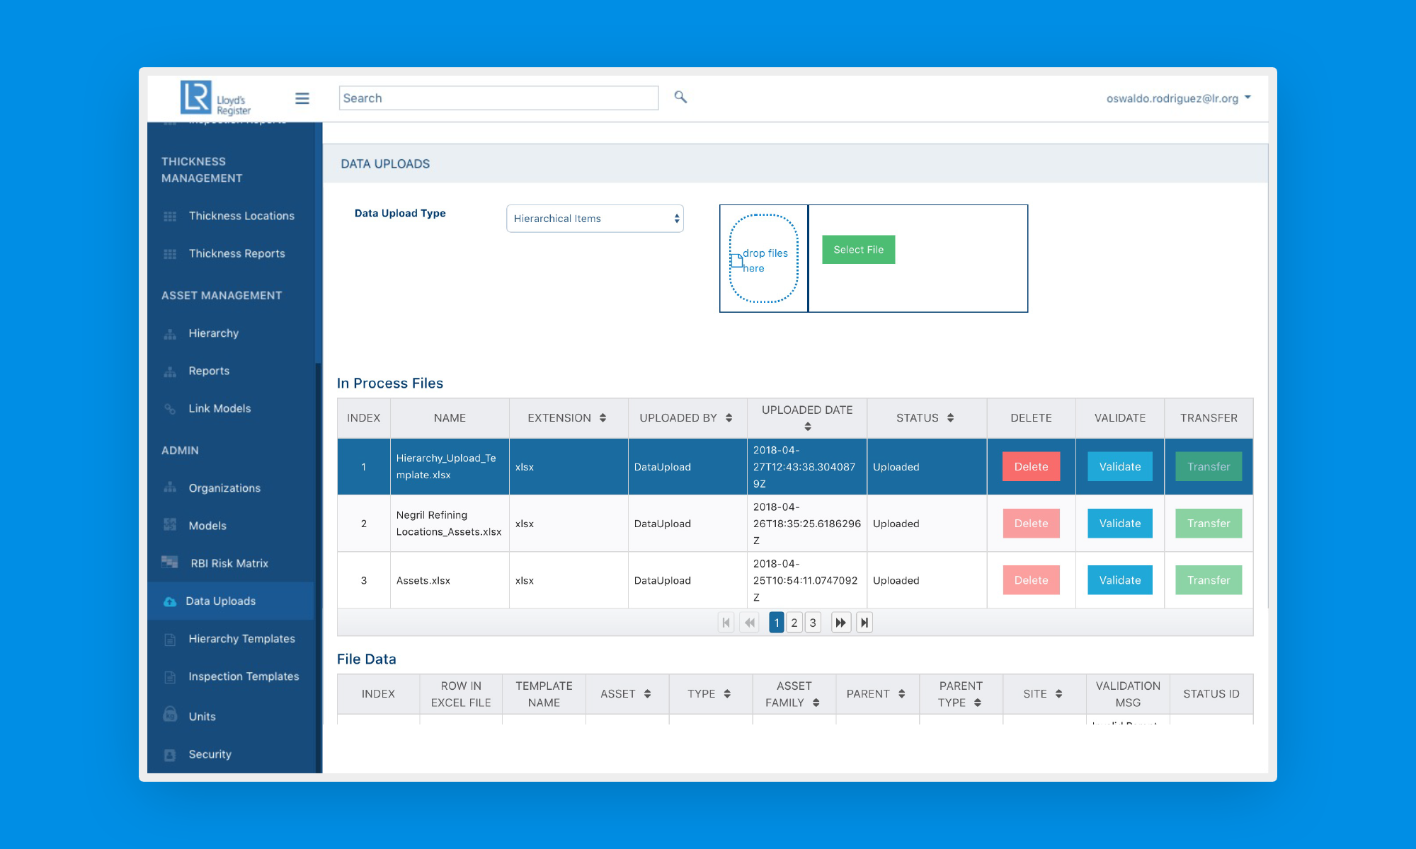Go to Hierarchy in Asset Management
The width and height of the screenshot is (1416, 849).
213,333
